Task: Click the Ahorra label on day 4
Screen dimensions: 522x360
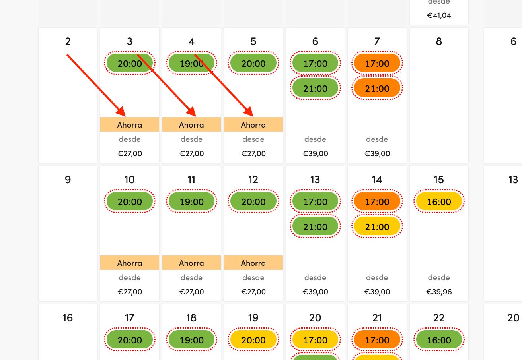Action: point(191,124)
